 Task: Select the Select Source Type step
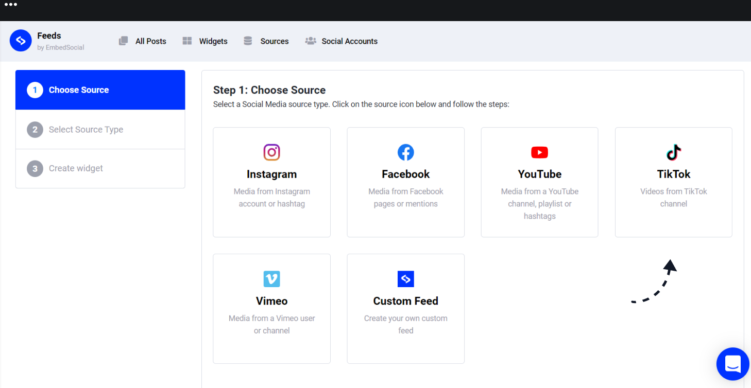click(x=100, y=130)
